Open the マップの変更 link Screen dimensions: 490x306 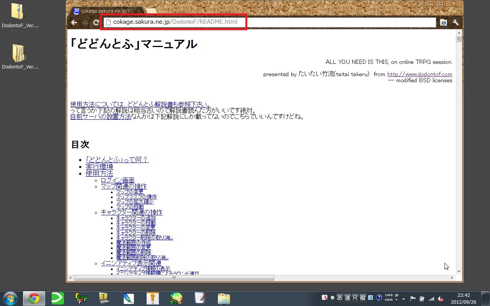pos(130,192)
